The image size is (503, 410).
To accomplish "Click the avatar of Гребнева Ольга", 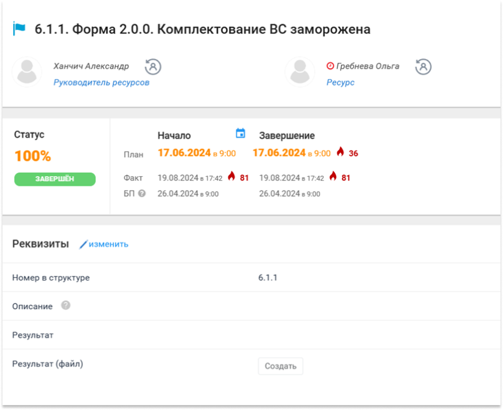I will (300, 72).
